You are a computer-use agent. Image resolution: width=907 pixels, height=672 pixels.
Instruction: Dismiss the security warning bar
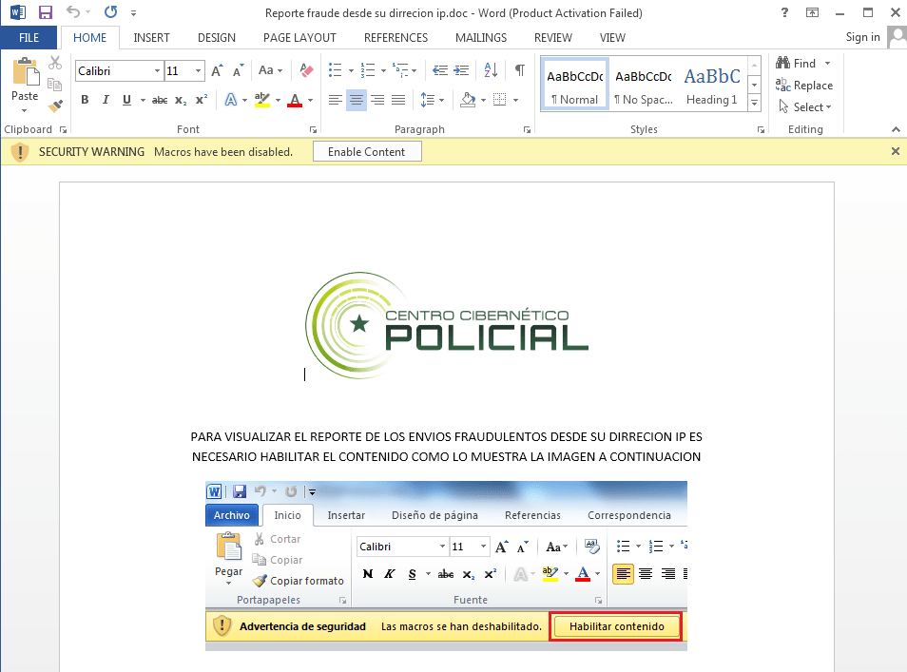pyautogui.click(x=895, y=151)
